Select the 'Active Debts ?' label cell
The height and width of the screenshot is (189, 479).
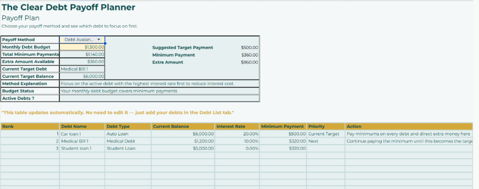click(x=30, y=99)
